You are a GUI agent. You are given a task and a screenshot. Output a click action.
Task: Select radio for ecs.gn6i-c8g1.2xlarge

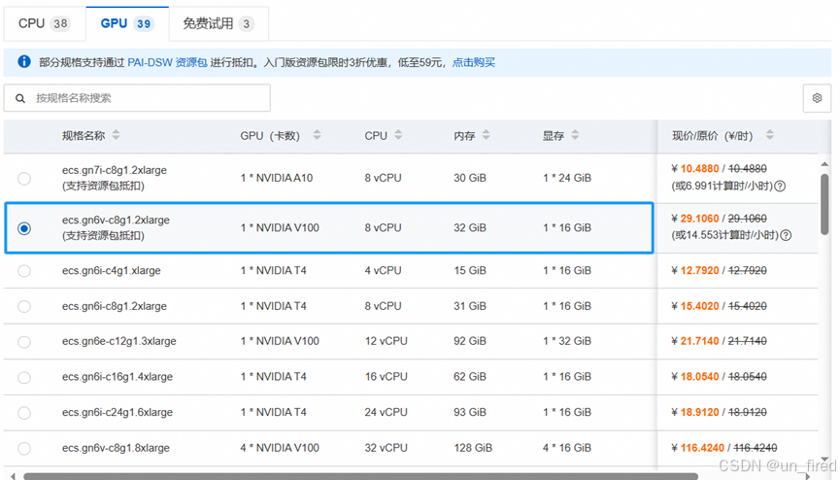(x=24, y=306)
